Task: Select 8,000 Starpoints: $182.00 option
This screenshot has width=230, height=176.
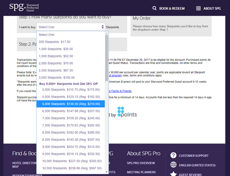Action: (71, 132)
